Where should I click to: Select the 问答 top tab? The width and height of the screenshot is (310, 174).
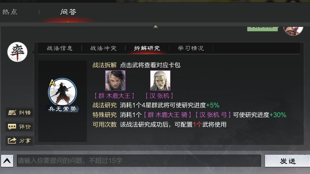tap(68, 12)
